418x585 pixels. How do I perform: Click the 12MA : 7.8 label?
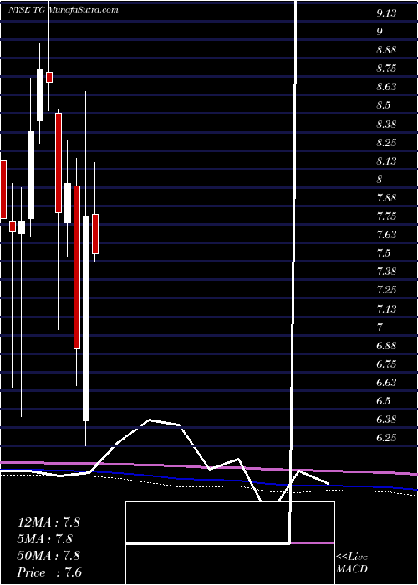[x=48, y=522]
